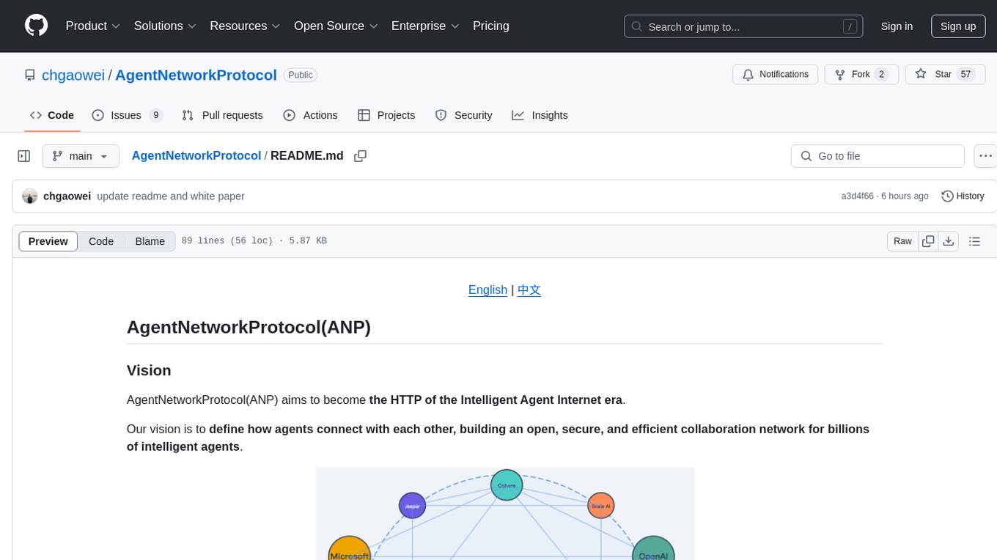Click the AgentNetworkProtocol(ANP) heading

click(x=249, y=327)
